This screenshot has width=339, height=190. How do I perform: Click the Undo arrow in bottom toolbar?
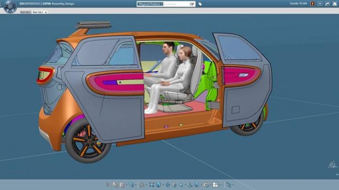[x=130, y=185]
